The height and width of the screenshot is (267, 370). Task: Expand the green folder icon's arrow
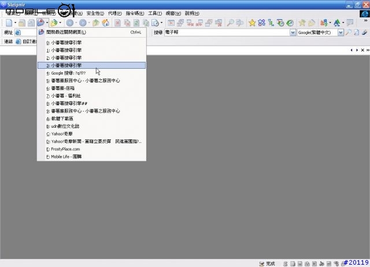point(60,23)
